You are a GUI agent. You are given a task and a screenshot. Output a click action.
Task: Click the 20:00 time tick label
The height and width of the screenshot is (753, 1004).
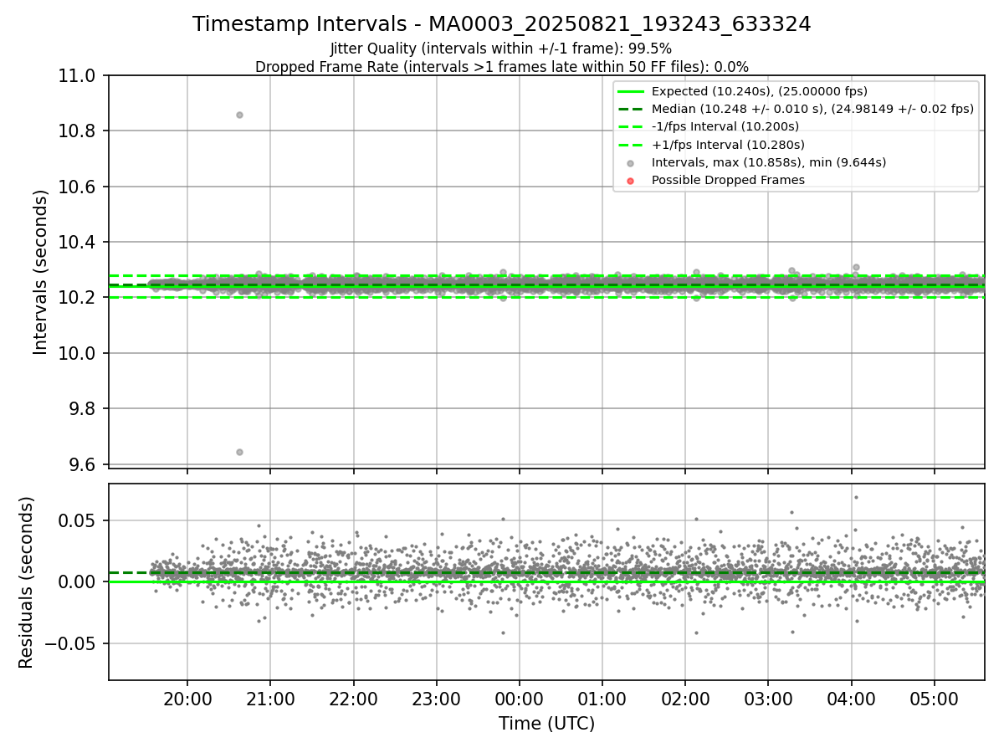187,699
